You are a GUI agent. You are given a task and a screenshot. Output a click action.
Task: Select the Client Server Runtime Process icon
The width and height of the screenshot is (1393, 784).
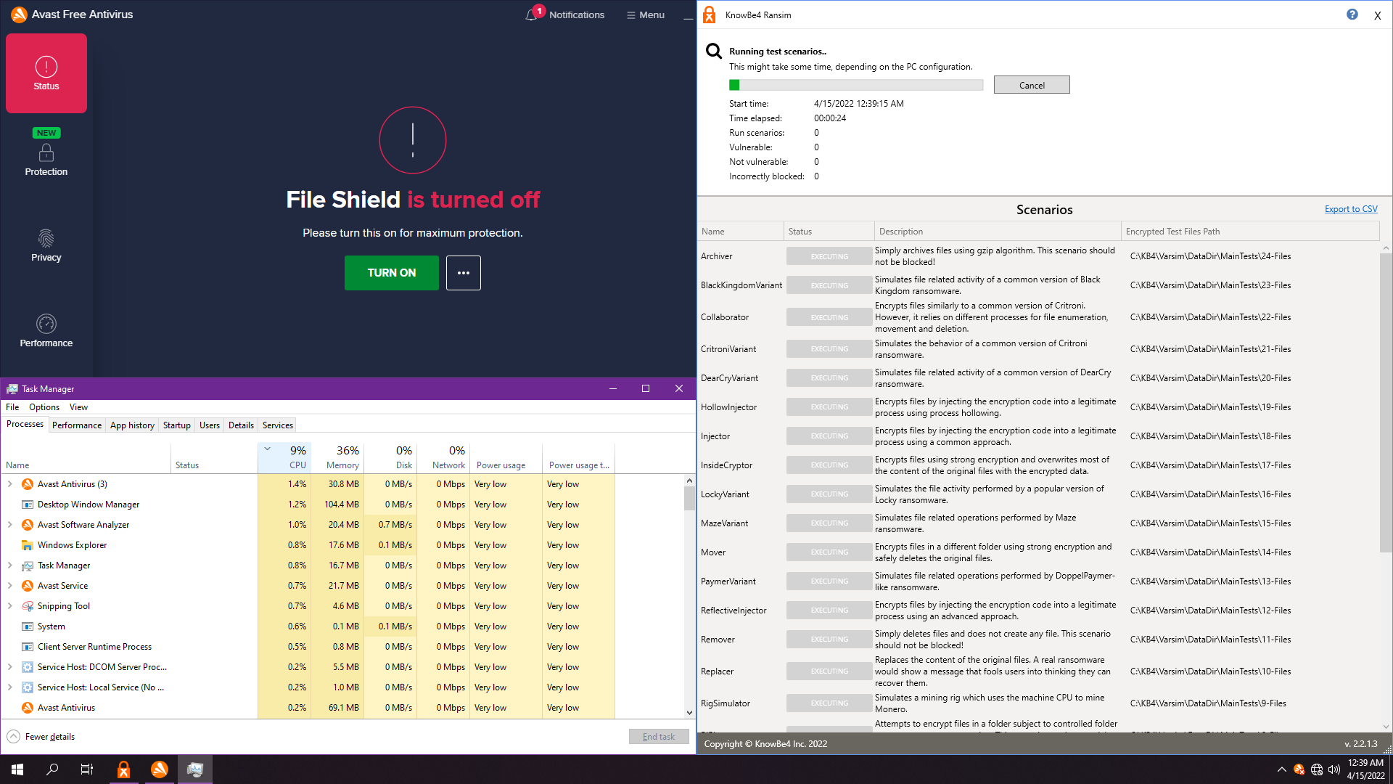click(x=28, y=647)
